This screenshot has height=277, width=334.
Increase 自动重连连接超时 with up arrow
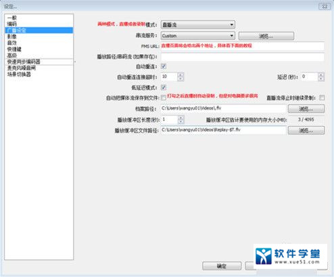tap(181, 75)
